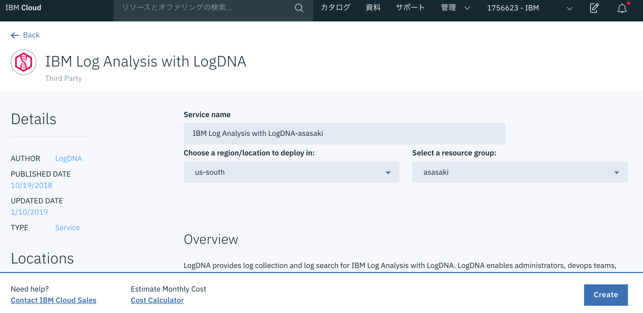Open the カタログ menu
Screen dimensions: 643x313
click(x=335, y=8)
